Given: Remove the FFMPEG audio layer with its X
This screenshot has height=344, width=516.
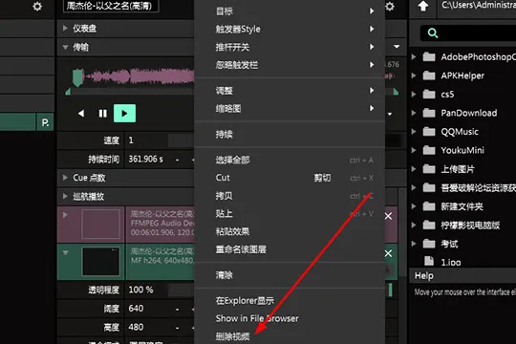Looking at the screenshot, I should click(388, 216).
